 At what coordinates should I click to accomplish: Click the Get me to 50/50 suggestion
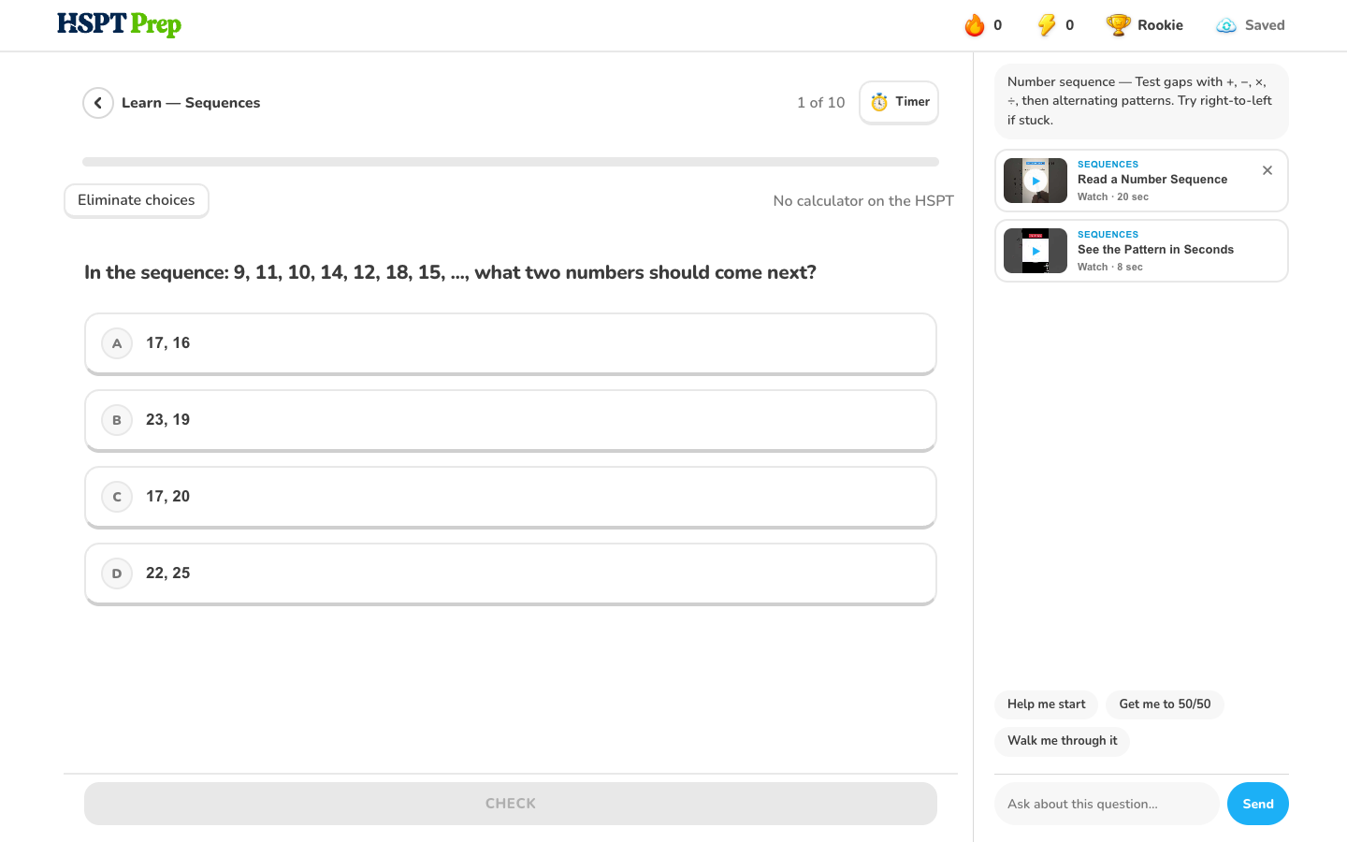click(x=1165, y=704)
